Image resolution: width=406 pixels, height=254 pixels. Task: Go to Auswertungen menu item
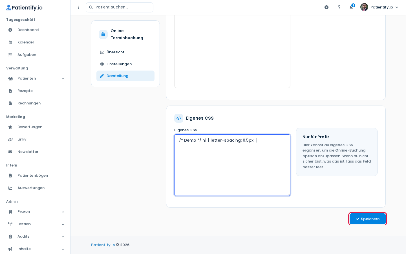tap(35, 188)
